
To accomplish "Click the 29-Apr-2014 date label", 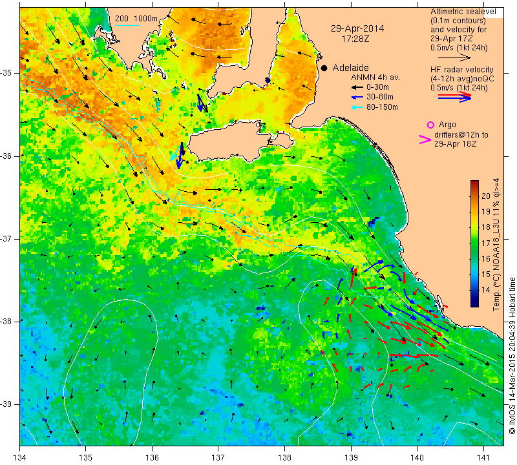I will coord(357,28).
